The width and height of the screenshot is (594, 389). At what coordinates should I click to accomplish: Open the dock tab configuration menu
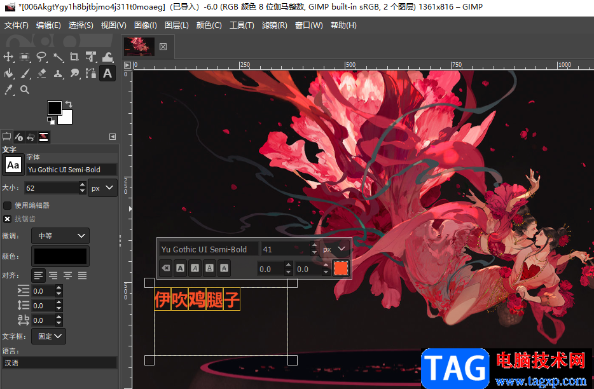[x=113, y=137]
